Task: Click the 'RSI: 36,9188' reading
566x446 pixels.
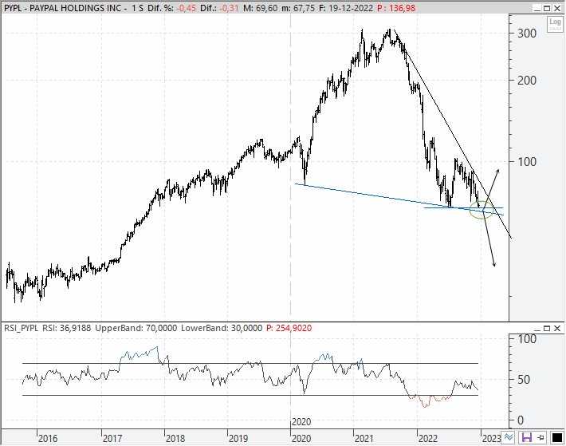Action: [67, 328]
